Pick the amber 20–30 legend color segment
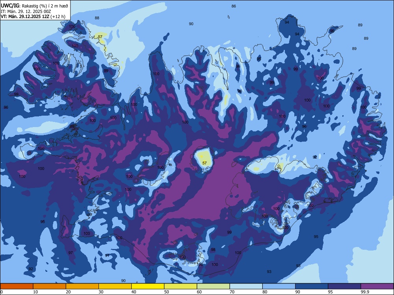 pos(82,286)
